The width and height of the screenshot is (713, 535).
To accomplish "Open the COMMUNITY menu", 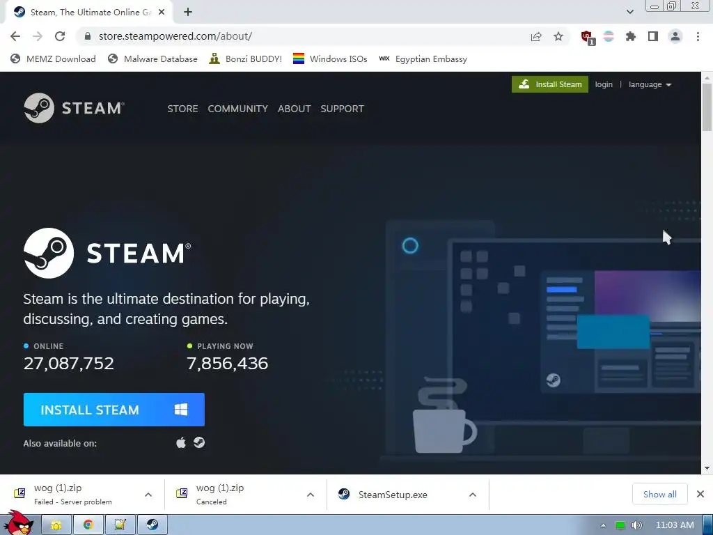I will pos(238,109).
